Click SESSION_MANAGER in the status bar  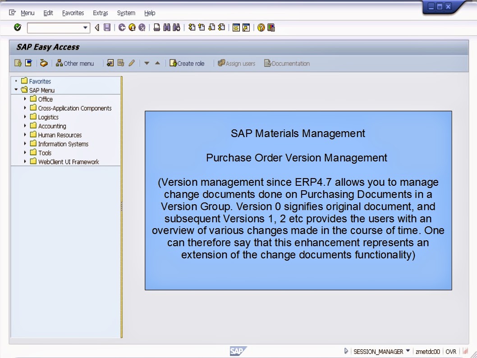[x=378, y=351]
